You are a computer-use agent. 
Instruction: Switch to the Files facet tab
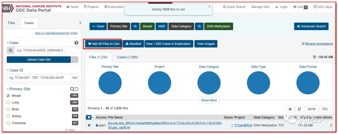point(12,23)
